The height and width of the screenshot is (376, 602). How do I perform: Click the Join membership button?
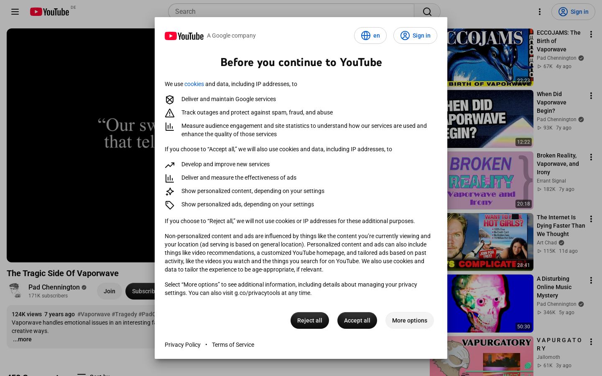[110, 291]
